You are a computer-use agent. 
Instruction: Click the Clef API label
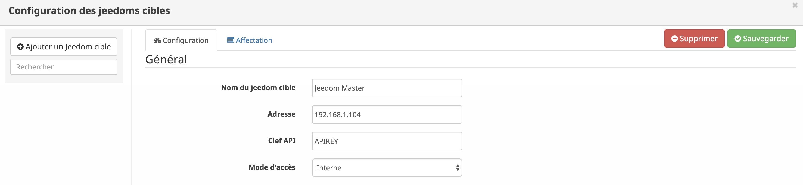(x=282, y=141)
